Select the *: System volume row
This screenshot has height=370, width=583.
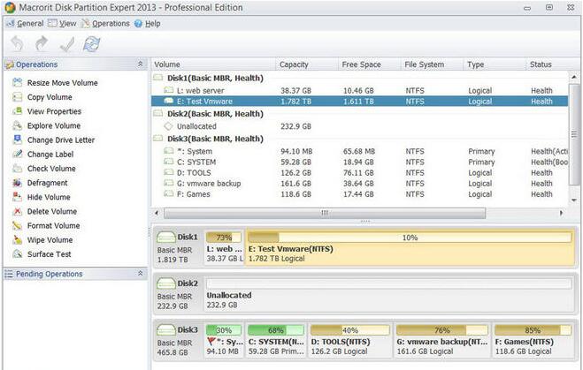click(x=359, y=151)
